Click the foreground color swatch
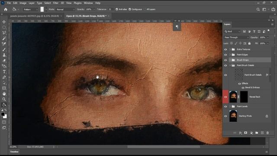 point(3,114)
